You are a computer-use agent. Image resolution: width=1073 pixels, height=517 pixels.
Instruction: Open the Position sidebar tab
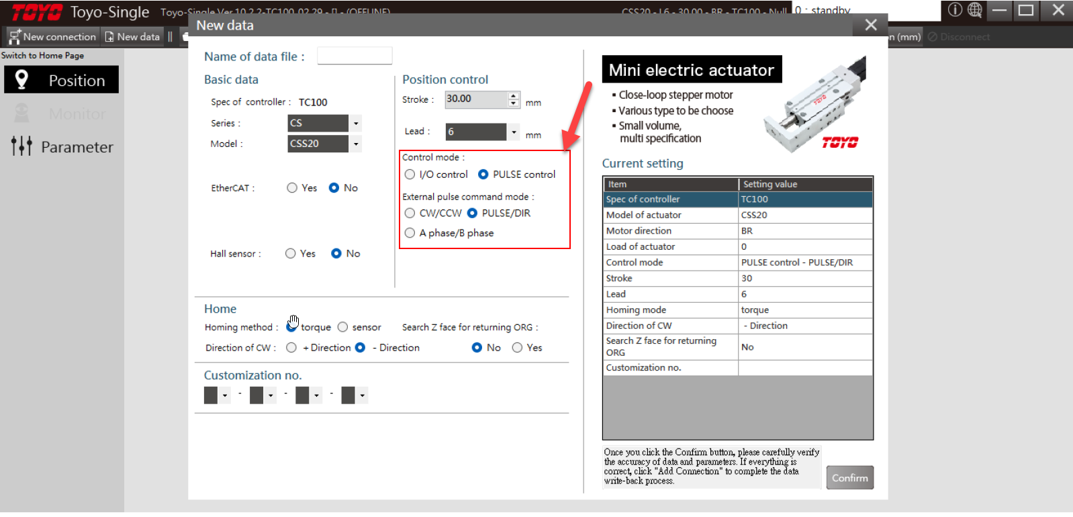pos(62,80)
